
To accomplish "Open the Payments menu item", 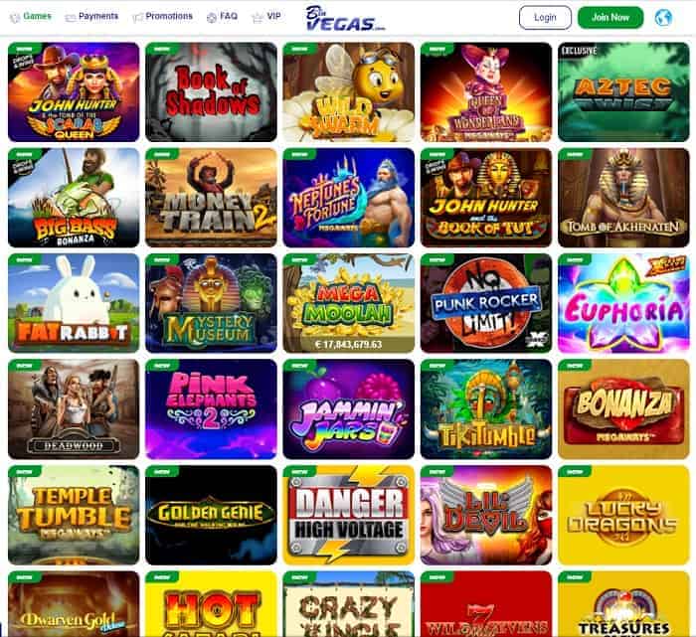I will (98, 16).
